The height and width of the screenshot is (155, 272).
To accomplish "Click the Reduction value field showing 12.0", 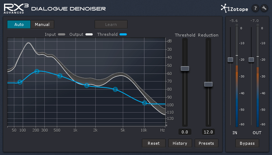I will coord(208,132).
